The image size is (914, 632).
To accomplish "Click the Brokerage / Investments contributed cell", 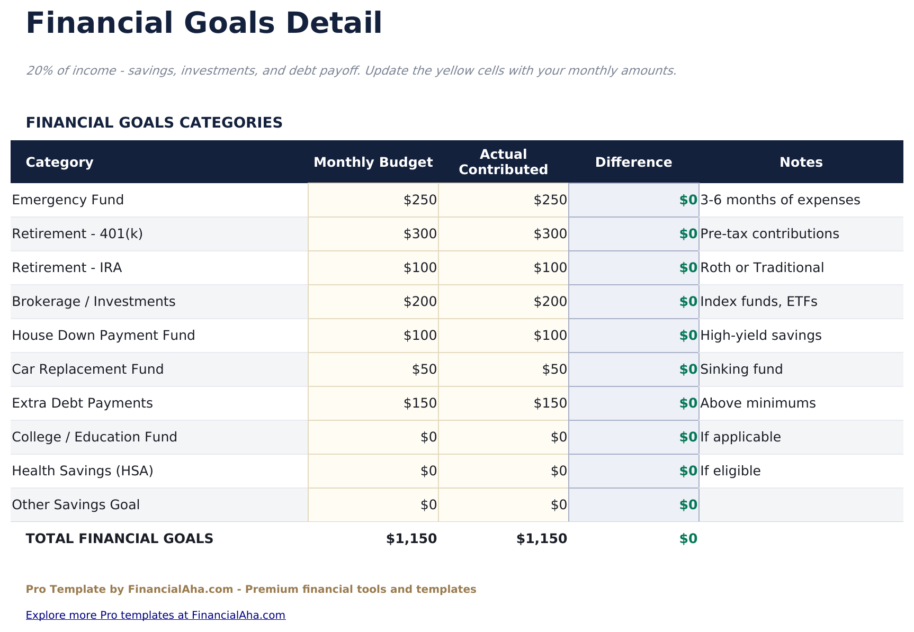I will click(503, 301).
